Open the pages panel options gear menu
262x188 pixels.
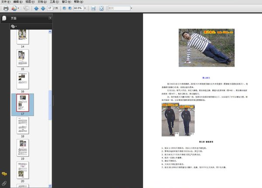tap(14, 26)
